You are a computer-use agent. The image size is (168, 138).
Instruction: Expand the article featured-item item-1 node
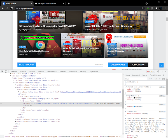pos(15,85)
